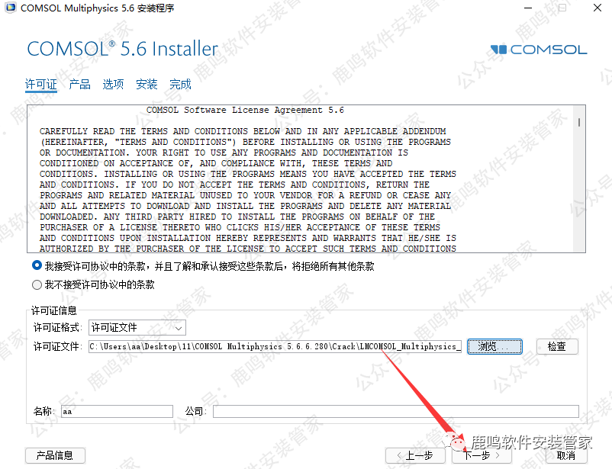Close the COMSOL installer window

tap(598, 8)
